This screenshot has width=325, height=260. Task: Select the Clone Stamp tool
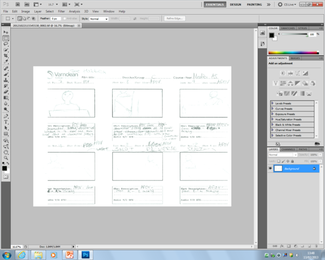[6, 80]
